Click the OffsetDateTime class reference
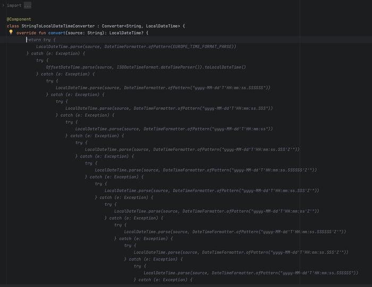This screenshot has width=372, height=287. coord(63,67)
